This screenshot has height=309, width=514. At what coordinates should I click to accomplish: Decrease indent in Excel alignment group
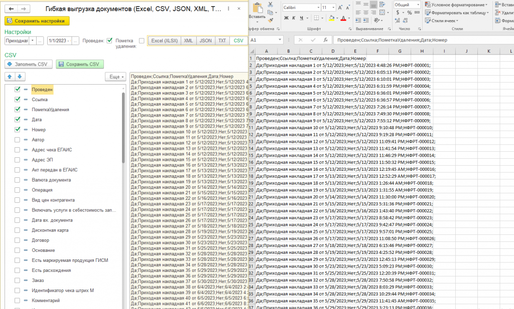click(x=358, y=20)
